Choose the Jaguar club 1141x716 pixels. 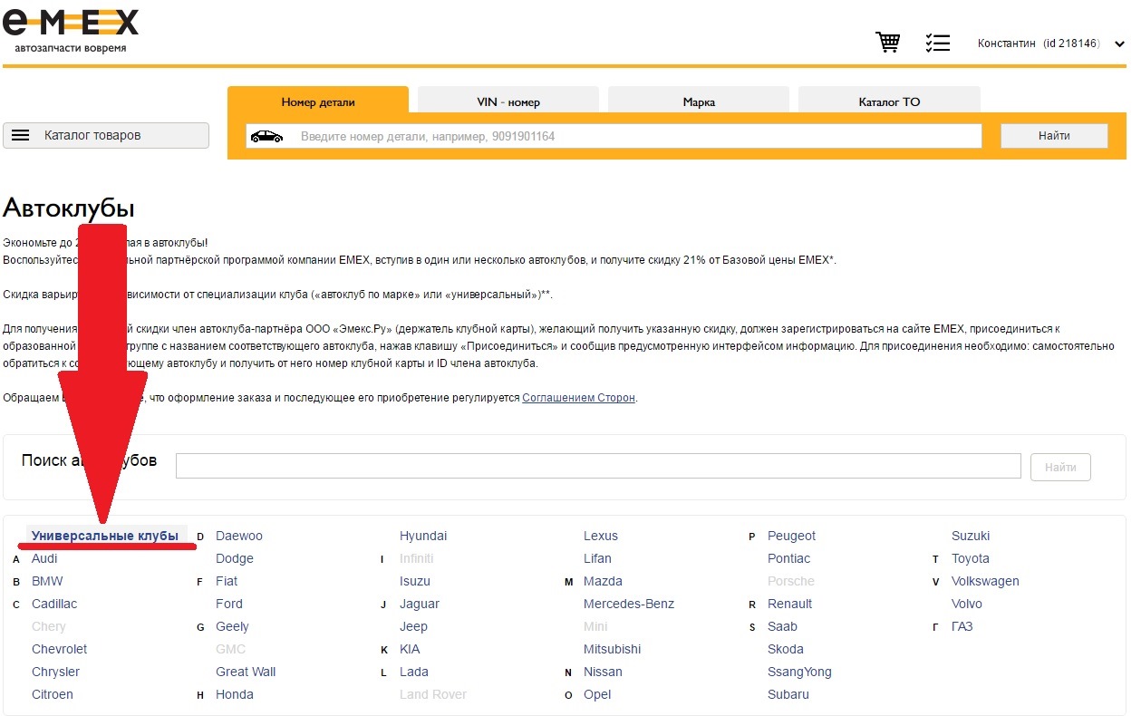420,604
